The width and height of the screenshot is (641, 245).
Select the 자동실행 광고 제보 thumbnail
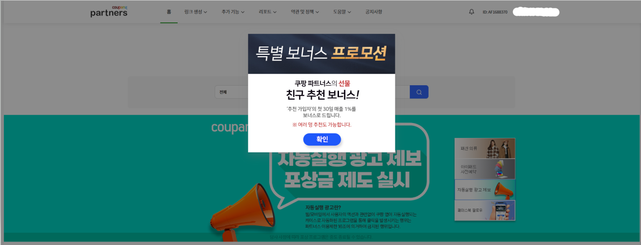point(485,190)
